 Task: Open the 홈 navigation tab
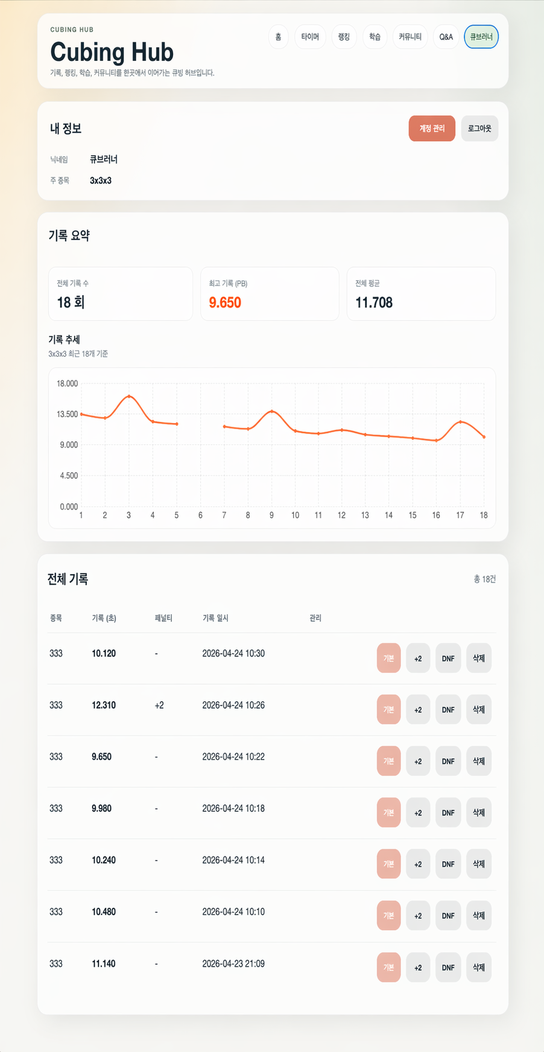click(x=278, y=37)
